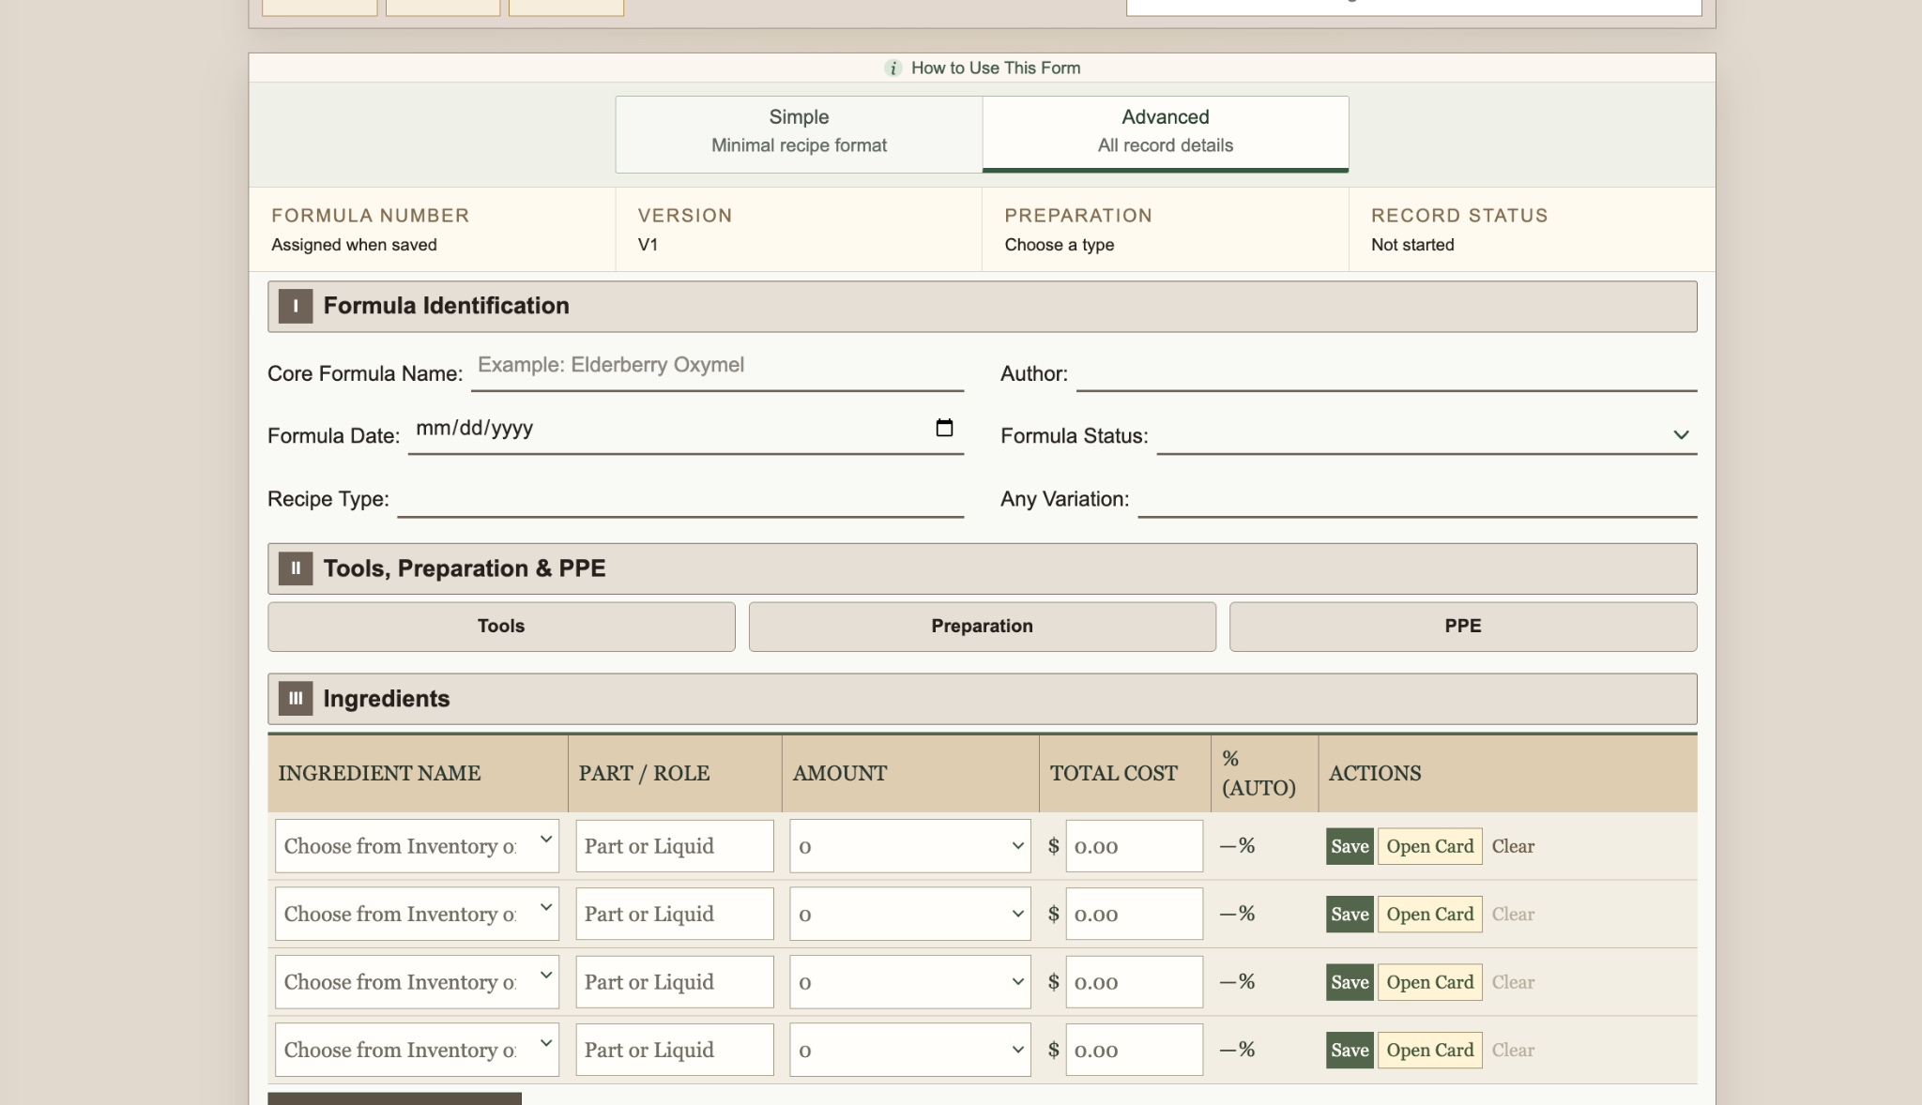Viewport: 1922px width, 1105px height.
Task: Open the calendar picker in Formula Date
Action: pyautogui.click(x=944, y=428)
